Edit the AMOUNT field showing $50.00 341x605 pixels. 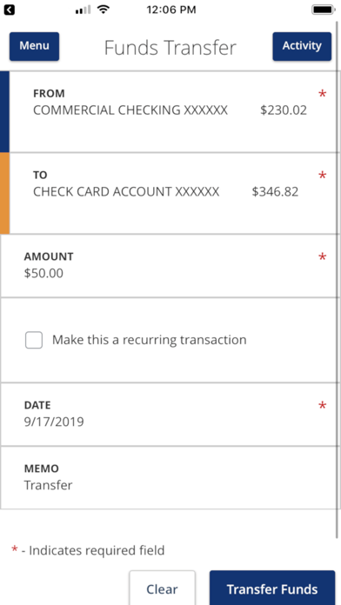170,266
